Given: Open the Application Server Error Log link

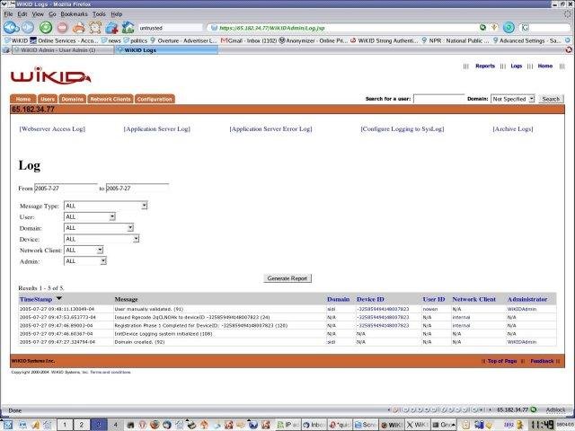Looking at the screenshot, I should (x=270, y=129).
